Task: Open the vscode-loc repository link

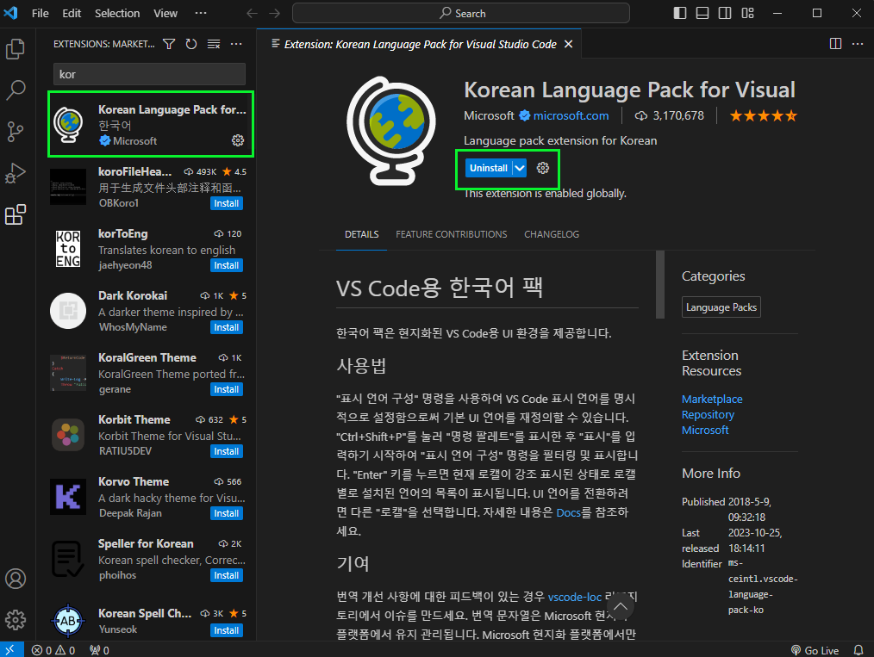Action: coord(575,597)
